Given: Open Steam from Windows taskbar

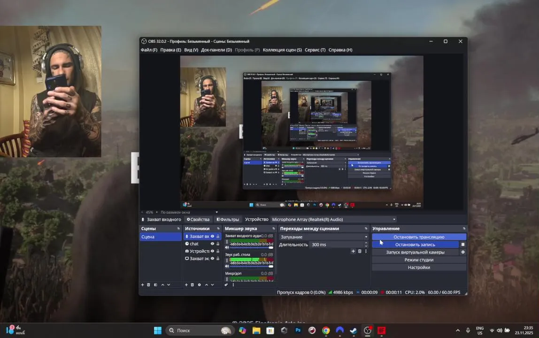Looking at the screenshot, I should 354,330.
